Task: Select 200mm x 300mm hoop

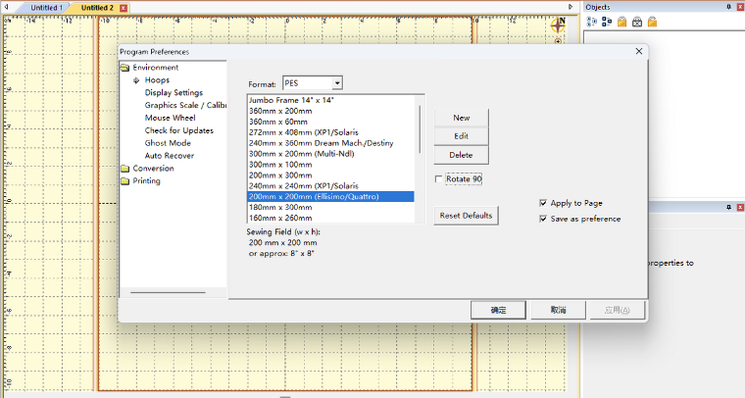Action: [330, 175]
